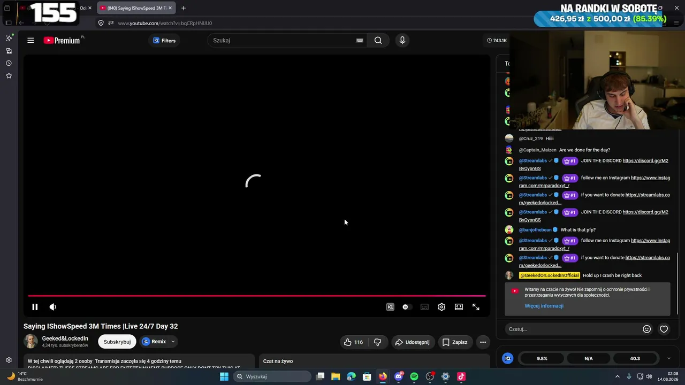
Task: Like the video with 116 likes
Action: pos(353,342)
